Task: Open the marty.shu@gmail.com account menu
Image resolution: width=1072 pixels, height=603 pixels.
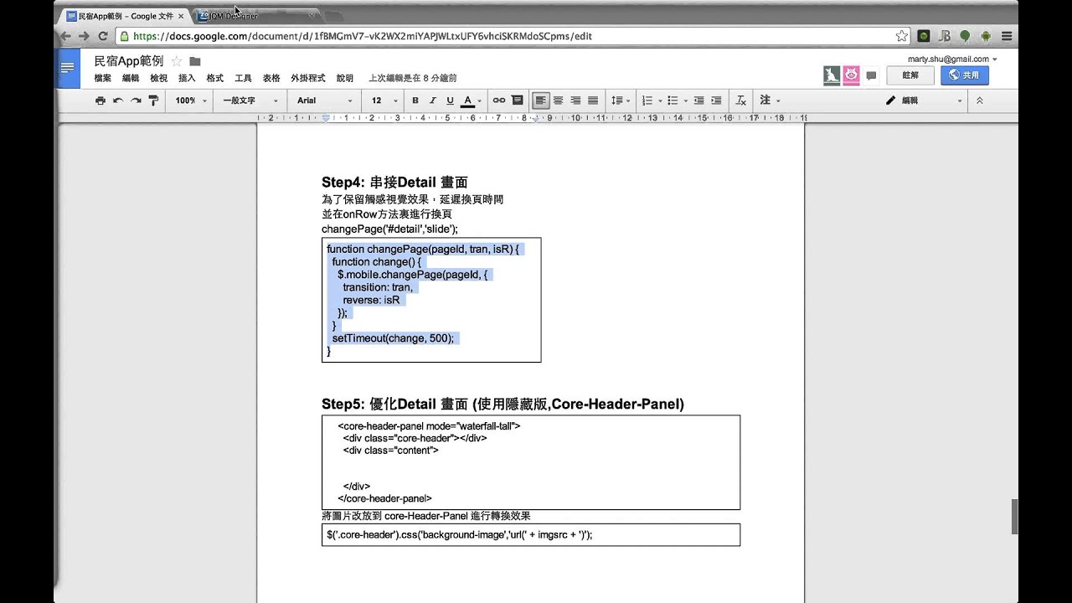Action: (952, 59)
